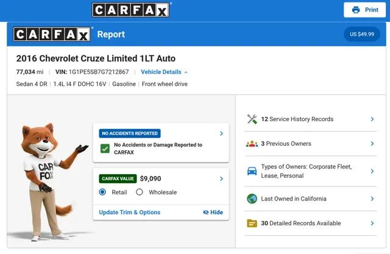Click the previous owners people icon
This screenshot has width=390, height=254.
click(252, 144)
